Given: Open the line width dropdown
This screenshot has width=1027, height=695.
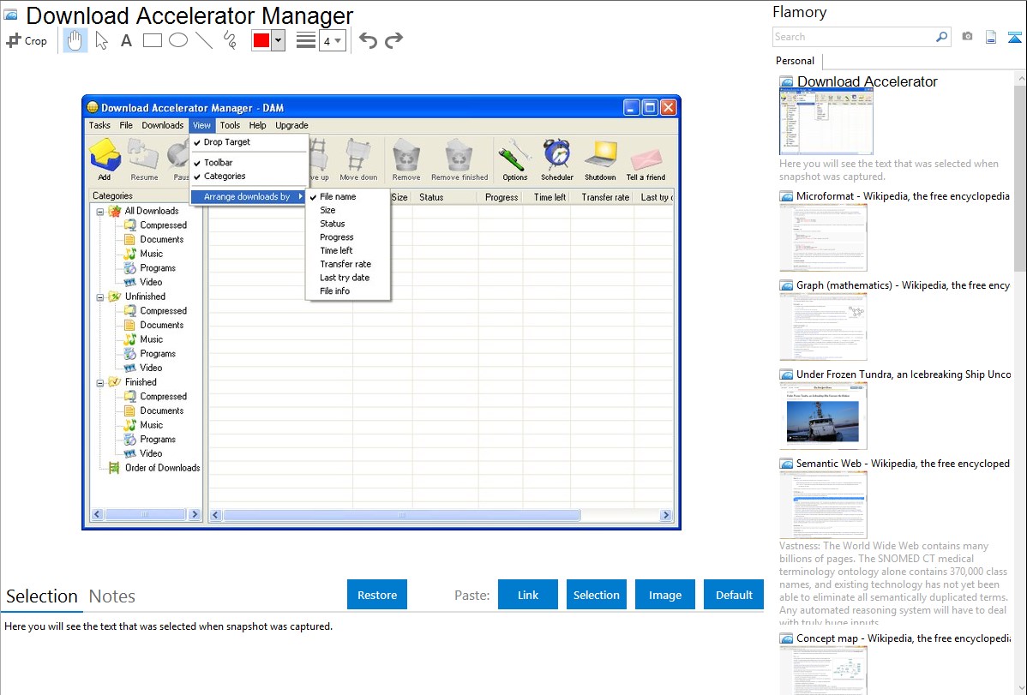Looking at the screenshot, I should tap(332, 40).
